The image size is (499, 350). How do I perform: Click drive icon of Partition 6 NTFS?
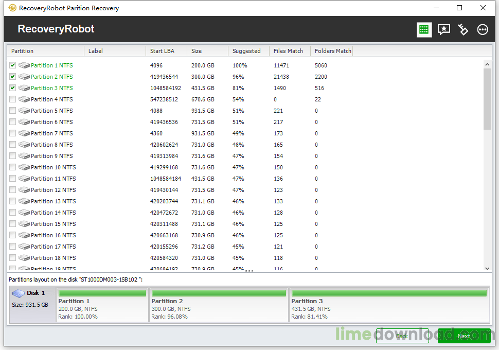point(24,122)
